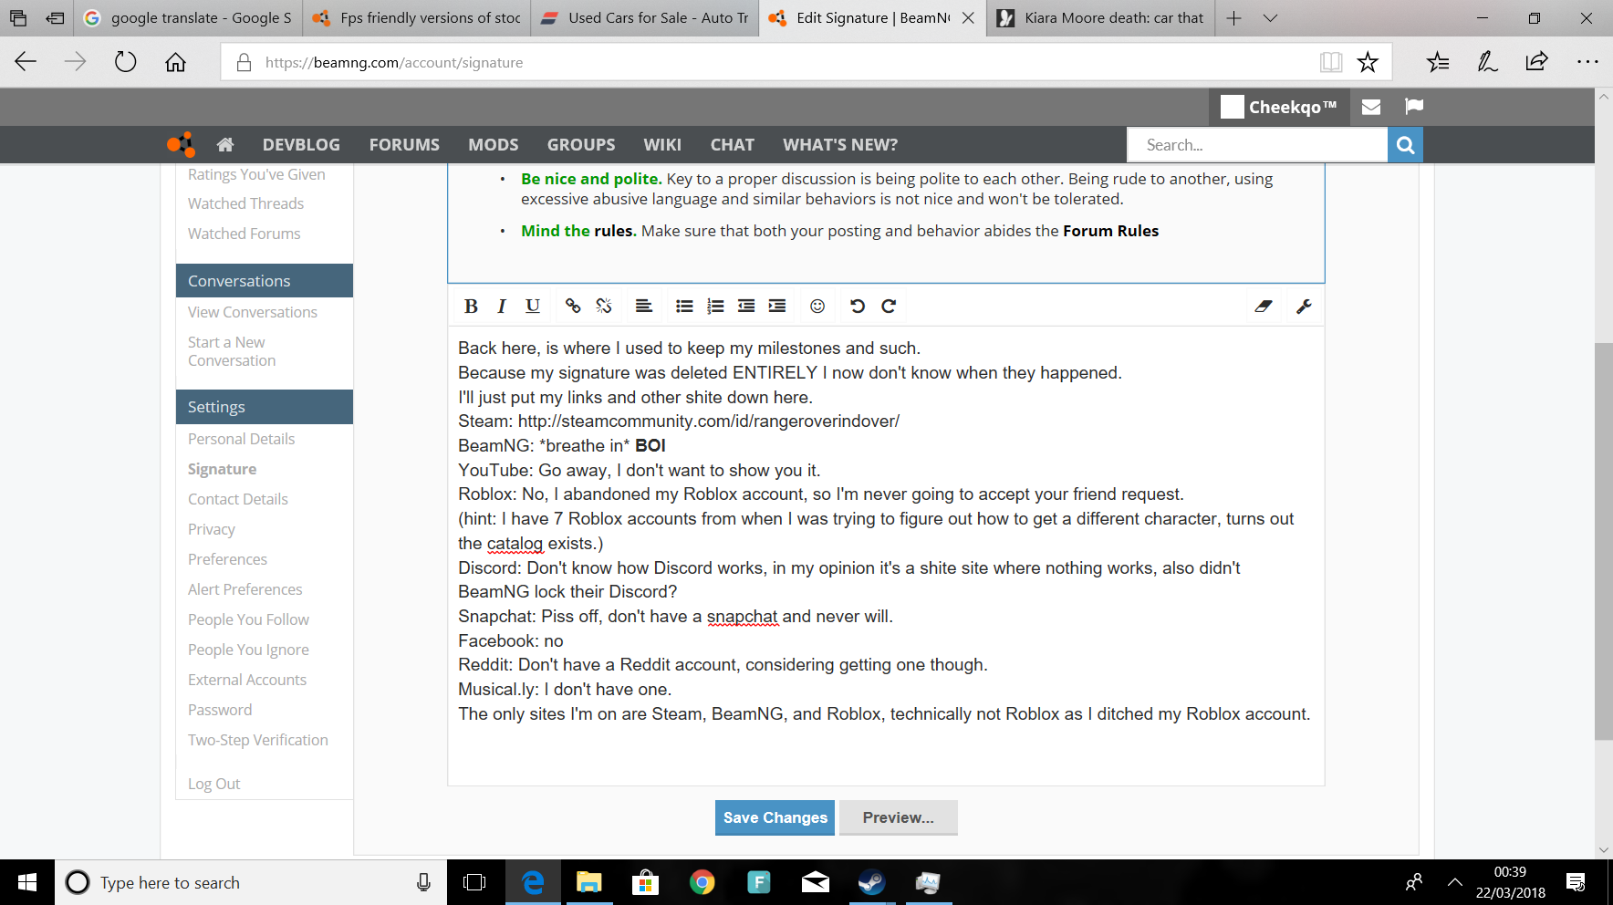Redo the last edit
This screenshot has height=905, width=1613.
(889, 307)
